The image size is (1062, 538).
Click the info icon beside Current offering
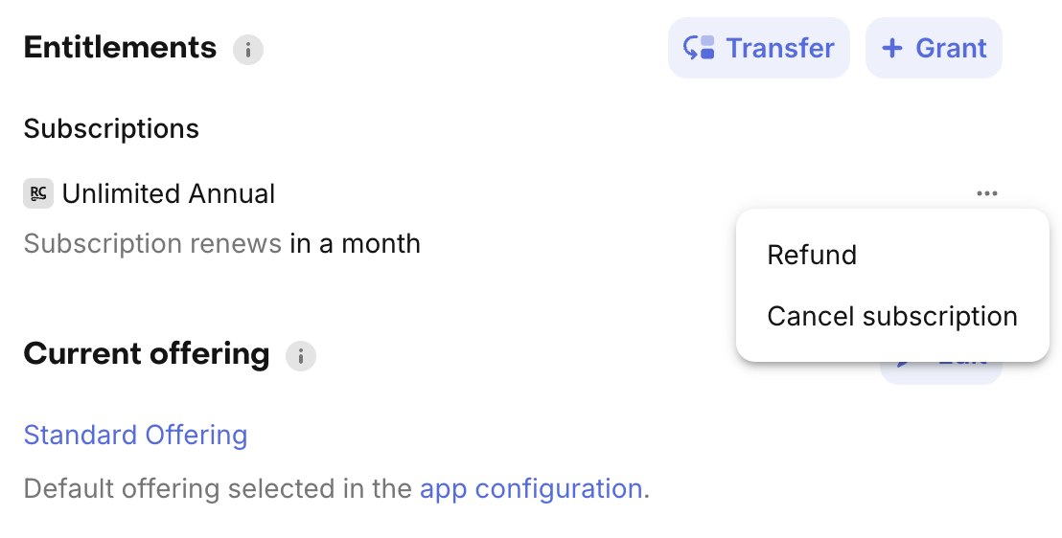click(301, 356)
